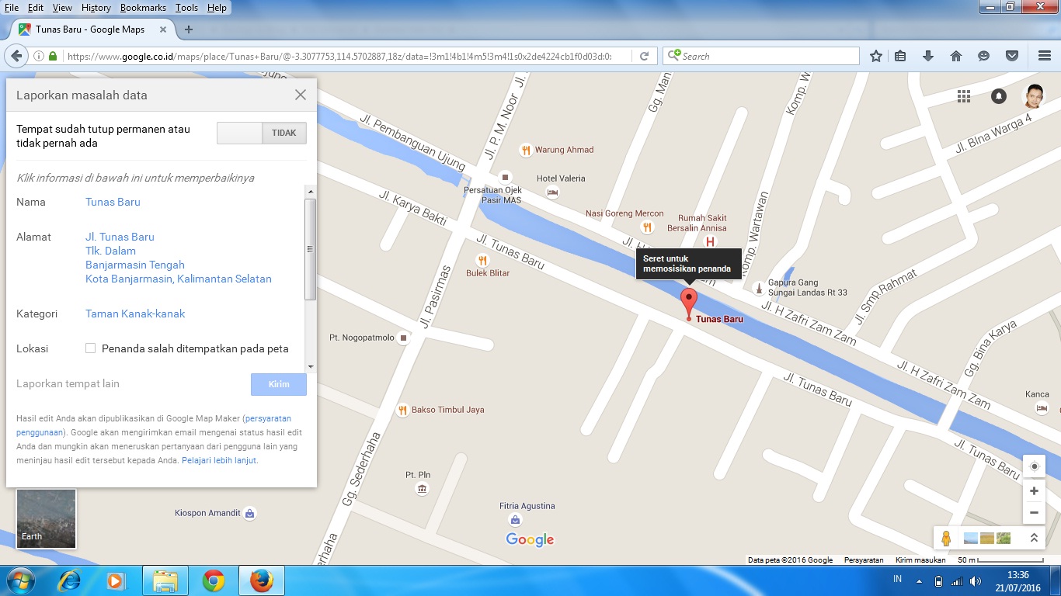Image resolution: width=1061 pixels, height=596 pixels.
Task: Click Laporkan tempat lain
Action: tap(68, 383)
